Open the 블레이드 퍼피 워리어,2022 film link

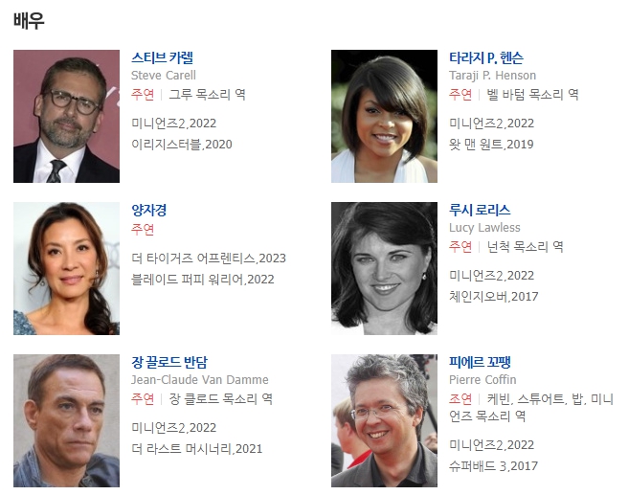tap(203, 279)
